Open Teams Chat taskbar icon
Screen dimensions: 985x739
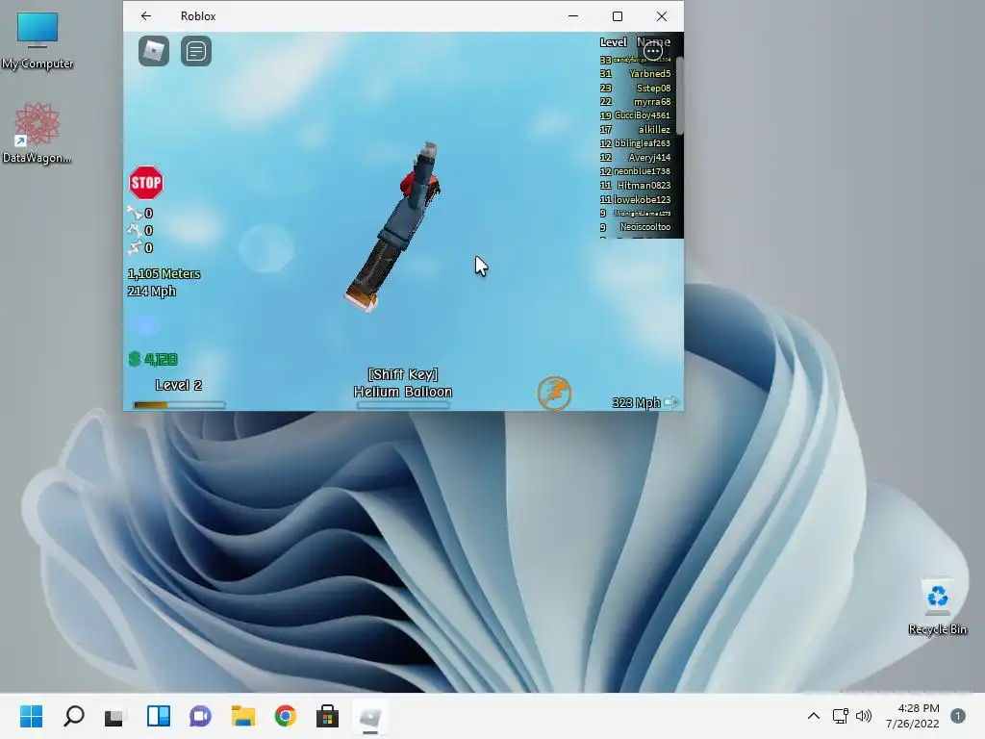pyautogui.click(x=200, y=716)
